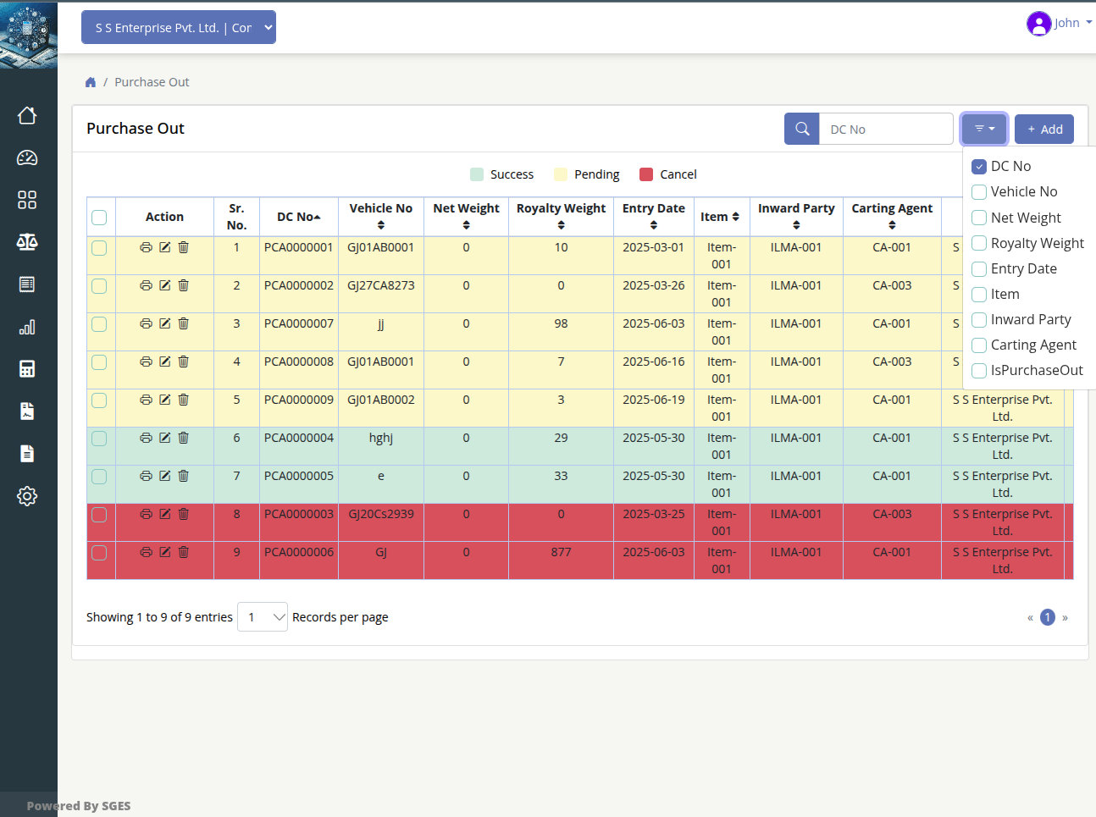Expand the records per page dropdown
1096x817 pixels.
263,617
